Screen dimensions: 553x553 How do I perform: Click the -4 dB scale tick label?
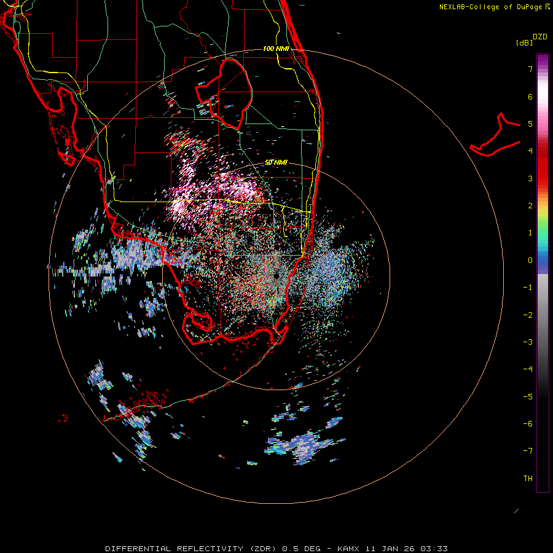(x=528, y=369)
